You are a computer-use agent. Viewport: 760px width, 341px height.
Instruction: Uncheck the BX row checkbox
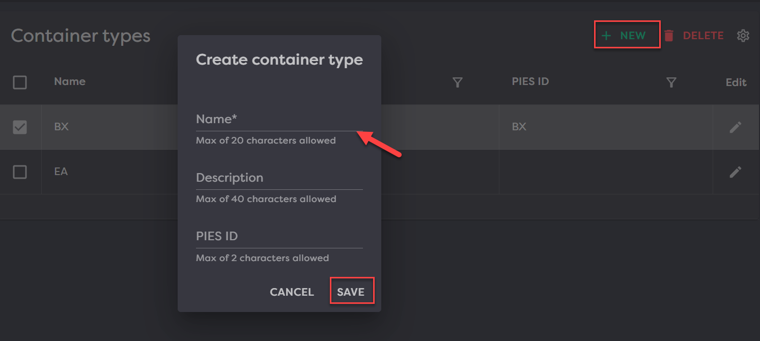point(20,127)
